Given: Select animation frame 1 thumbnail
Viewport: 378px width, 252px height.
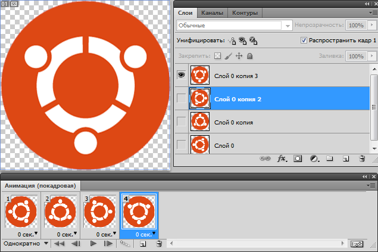Looking at the screenshot, I should [21, 211].
